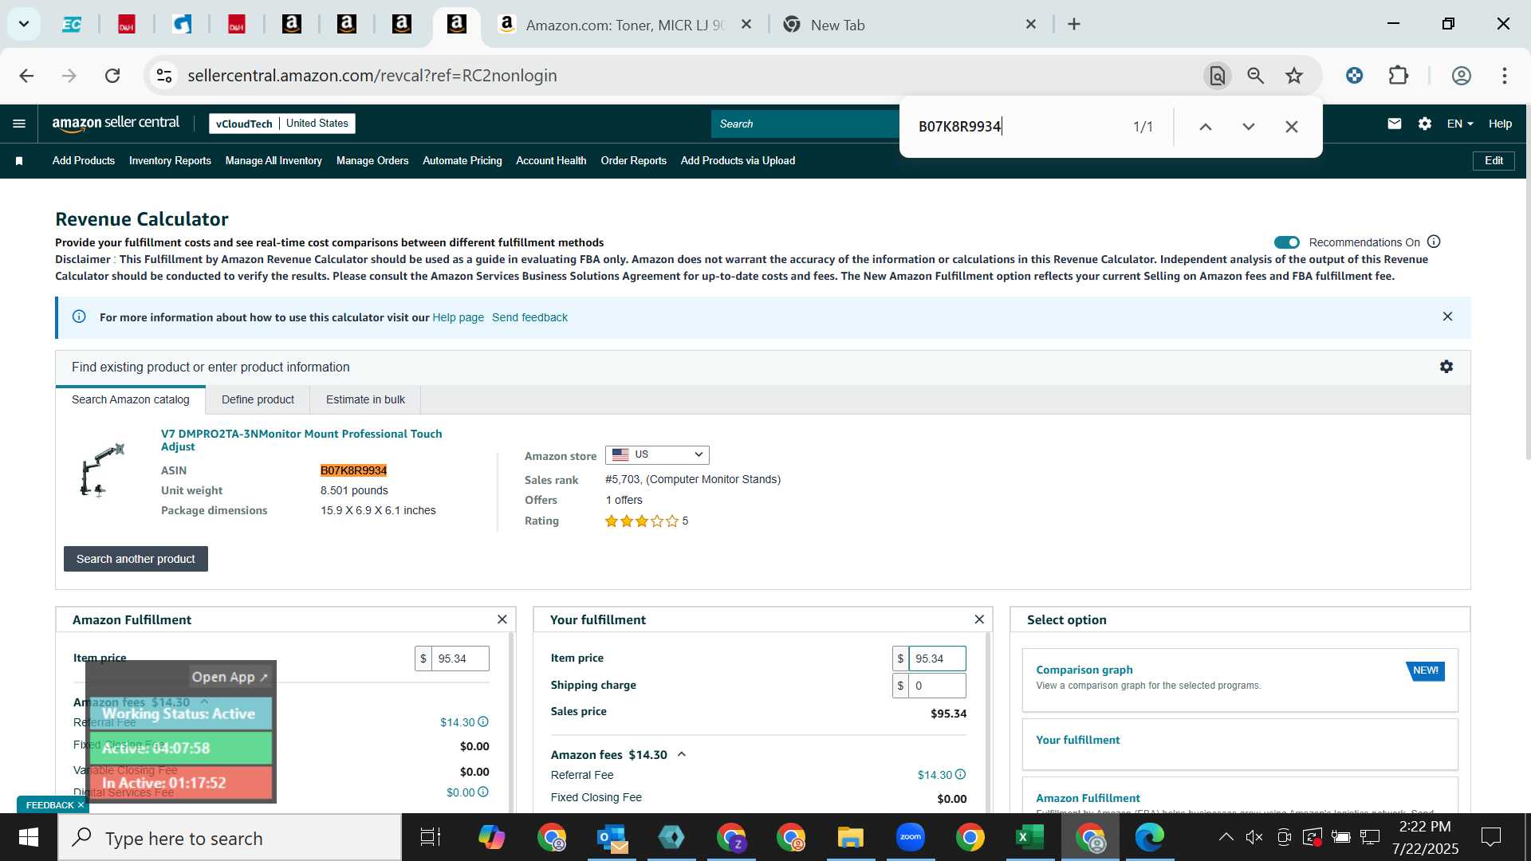Go back to the previous page
Image resolution: width=1531 pixels, height=861 pixels.
click(26, 76)
